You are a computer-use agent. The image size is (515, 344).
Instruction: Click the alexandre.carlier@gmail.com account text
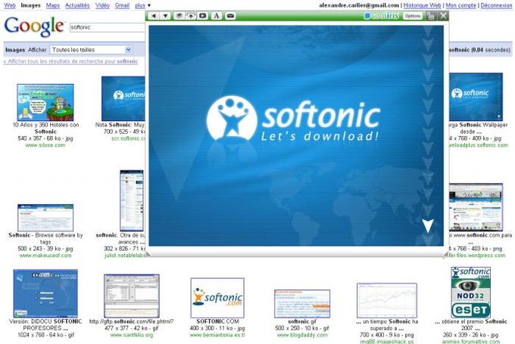pyautogui.click(x=359, y=5)
